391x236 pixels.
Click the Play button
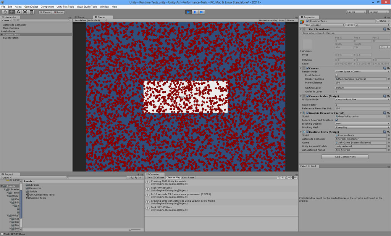(x=188, y=12)
